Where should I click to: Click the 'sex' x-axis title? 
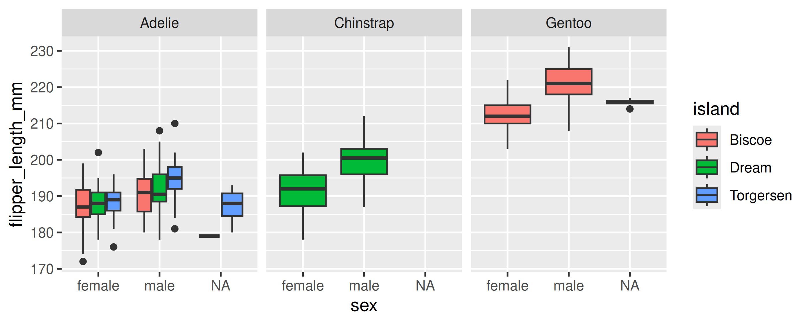[364, 305]
